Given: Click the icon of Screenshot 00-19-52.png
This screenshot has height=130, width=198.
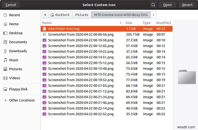Looking at the screenshot, I should (44, 80).
